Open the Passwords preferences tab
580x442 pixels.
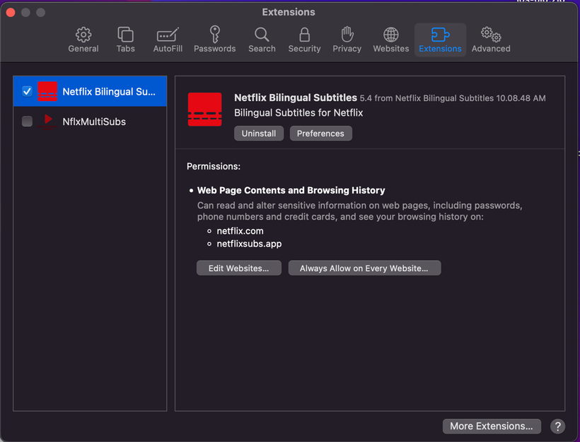[x=214, y=40]
